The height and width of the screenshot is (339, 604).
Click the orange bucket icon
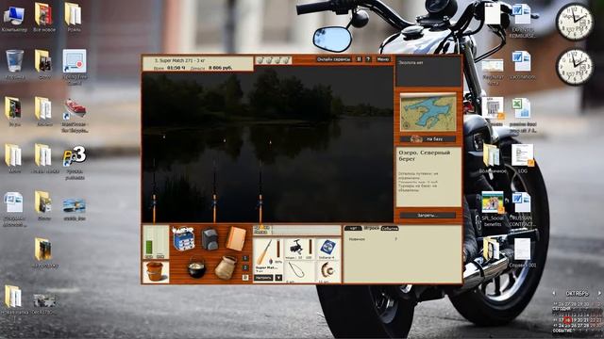[x=155, y=271]
